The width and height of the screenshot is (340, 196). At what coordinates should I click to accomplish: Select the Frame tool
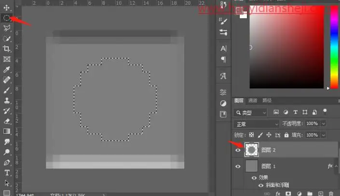pos(7,59)
